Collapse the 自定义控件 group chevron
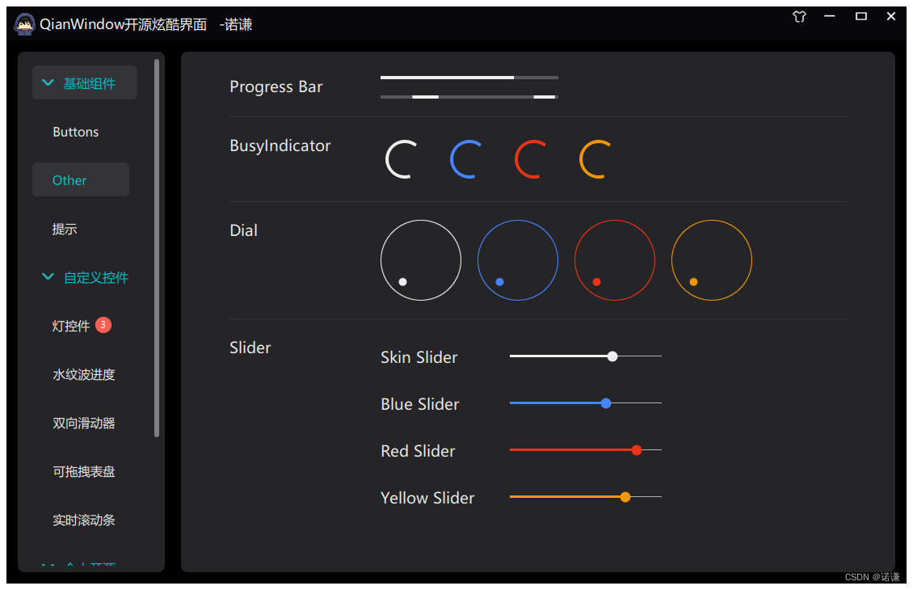The image size is (913, 590). click(48, 276)
